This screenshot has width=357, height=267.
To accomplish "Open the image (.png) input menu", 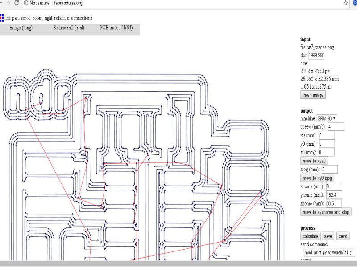I will click(x=21, y=28).
